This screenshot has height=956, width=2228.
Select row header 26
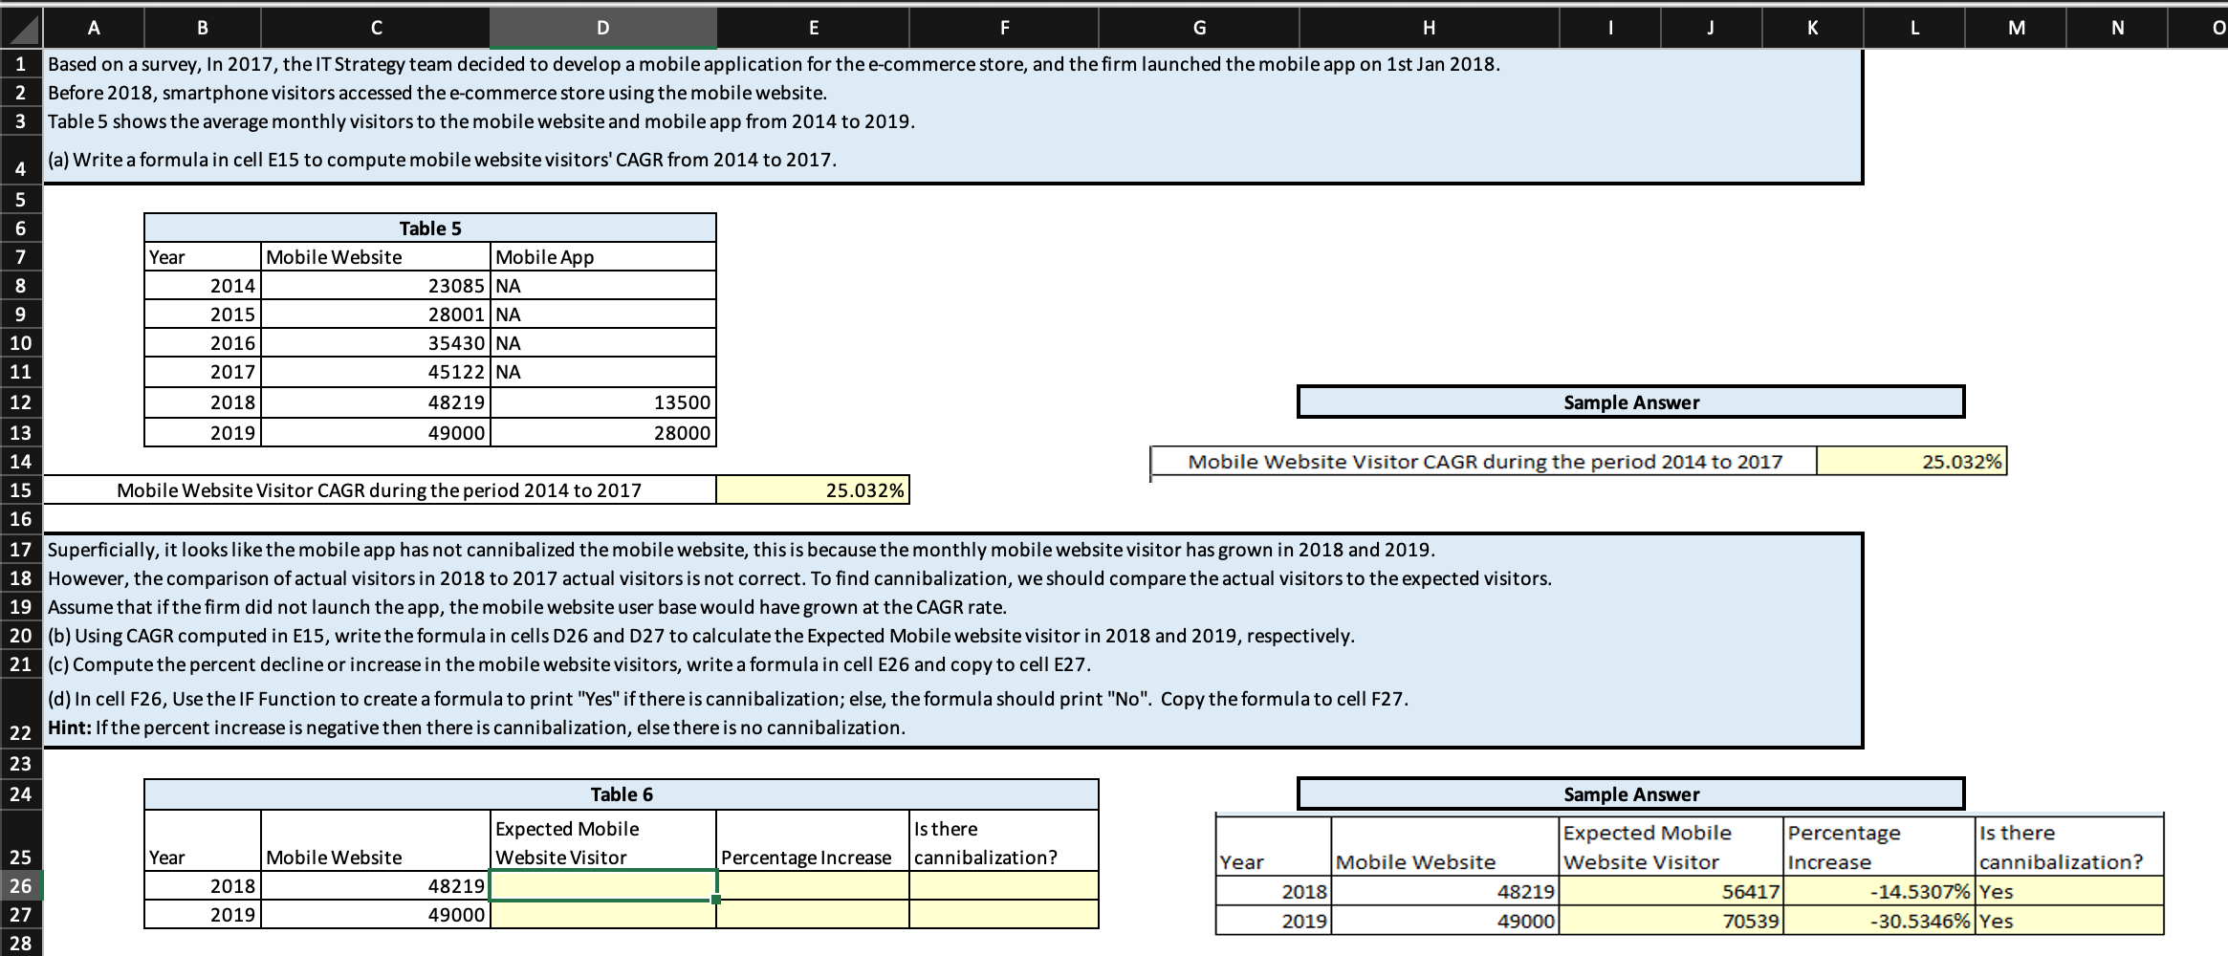coord(21,886)
